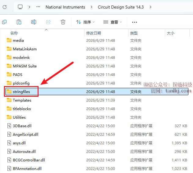193x173 pixels.
Task: Click the 1,411 KB size of BCGControlBar.dll
Action: coord(179,160)
